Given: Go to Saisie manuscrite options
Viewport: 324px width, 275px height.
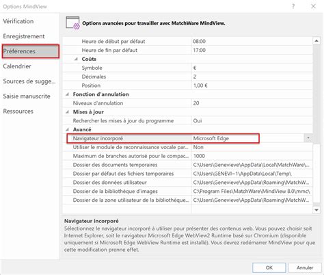Looking at the screenshot, I should click(x=27, y=96).
